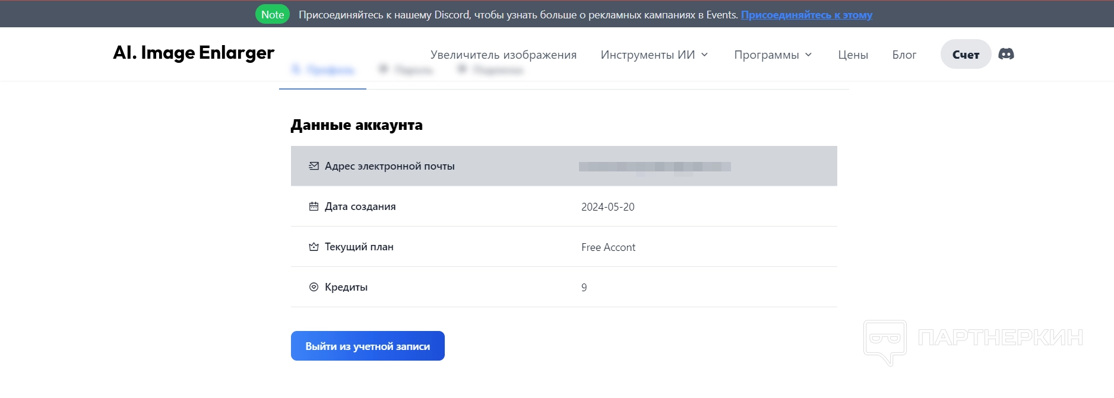Click the Free Accont plan value
This screenshot has width=1114, height=398.
(608, 247)
